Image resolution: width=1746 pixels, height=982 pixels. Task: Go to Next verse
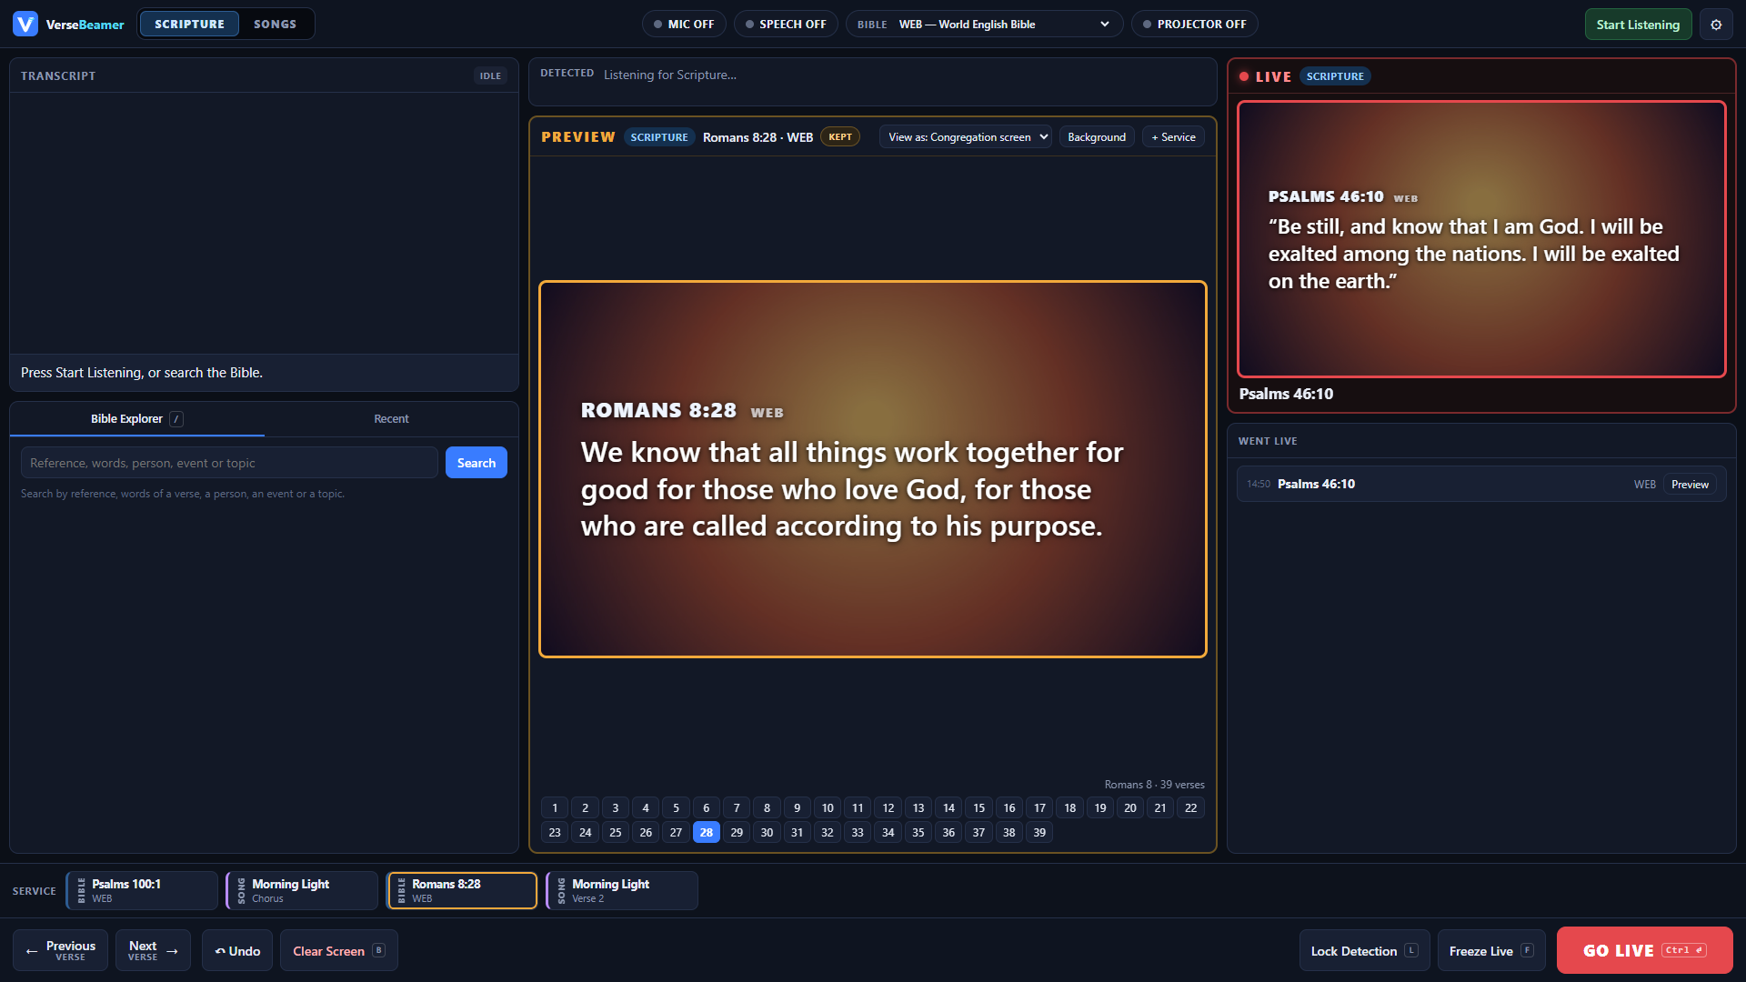[x=153, y=951]
